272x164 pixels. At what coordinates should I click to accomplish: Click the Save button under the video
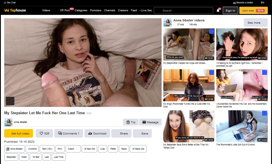coord(144,133)
